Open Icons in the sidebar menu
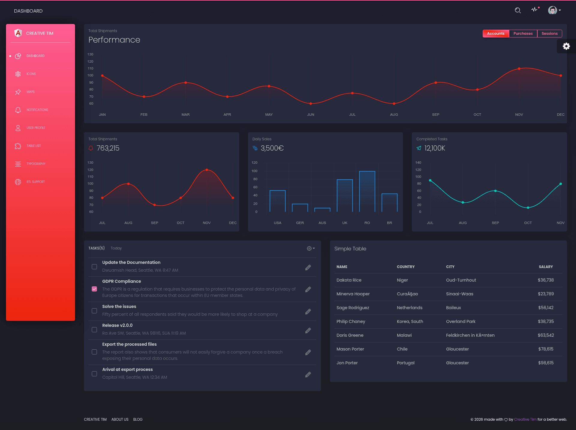This screenshot has width=576, height=430. pyautogui.click(x=40, y=74)
